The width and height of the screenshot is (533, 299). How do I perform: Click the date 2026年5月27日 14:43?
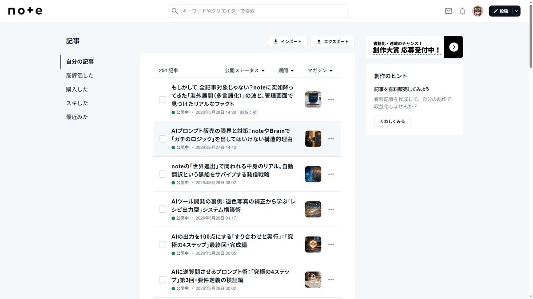click(216, 148)
